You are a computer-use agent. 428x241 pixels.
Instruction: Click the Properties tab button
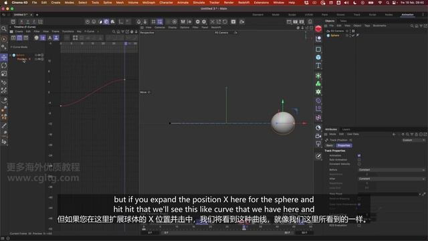tap(344, 146)
